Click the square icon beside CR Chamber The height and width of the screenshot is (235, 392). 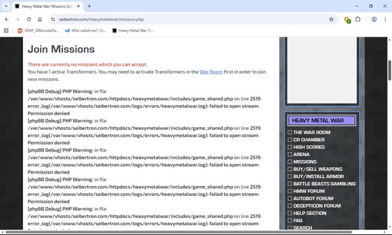pos(289,140)
